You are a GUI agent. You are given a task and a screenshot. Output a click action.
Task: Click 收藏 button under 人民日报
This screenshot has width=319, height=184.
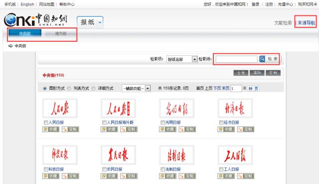(51, 129)
